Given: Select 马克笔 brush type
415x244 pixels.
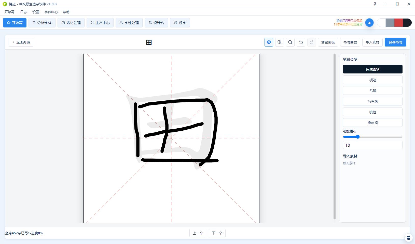Looking at the screenshot, I should tap(372, 101).
